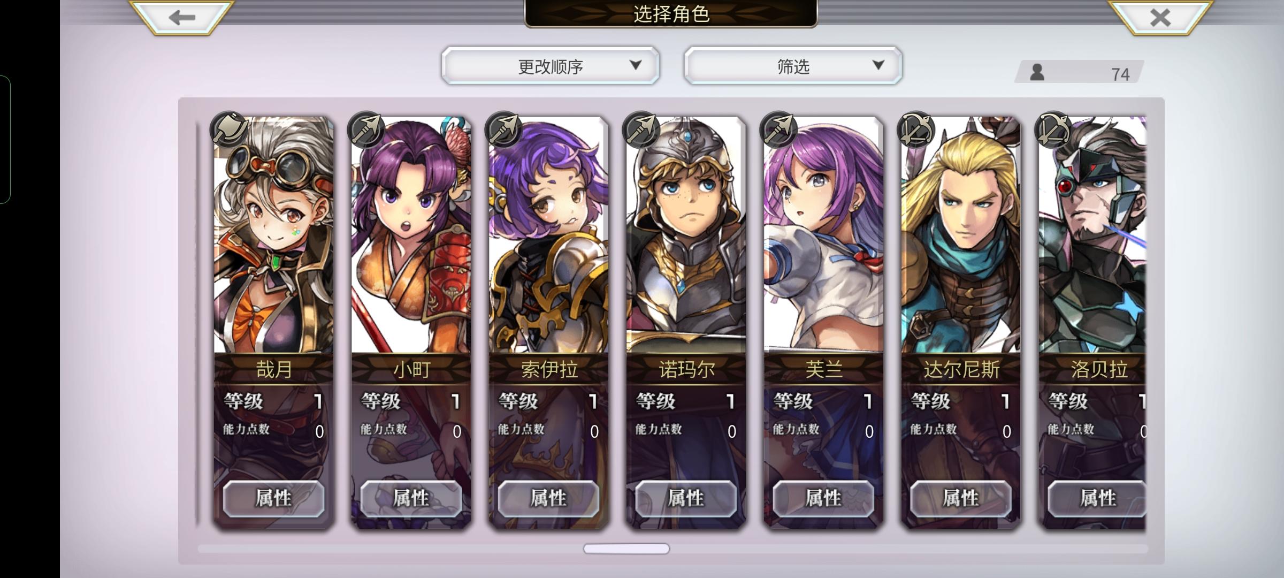Select 索伊拉 name label
1284x578 pixels.
549,369
